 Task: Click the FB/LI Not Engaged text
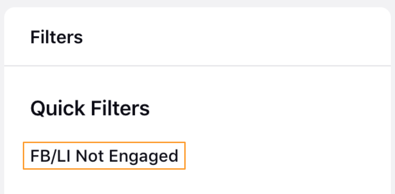point(104,156)
